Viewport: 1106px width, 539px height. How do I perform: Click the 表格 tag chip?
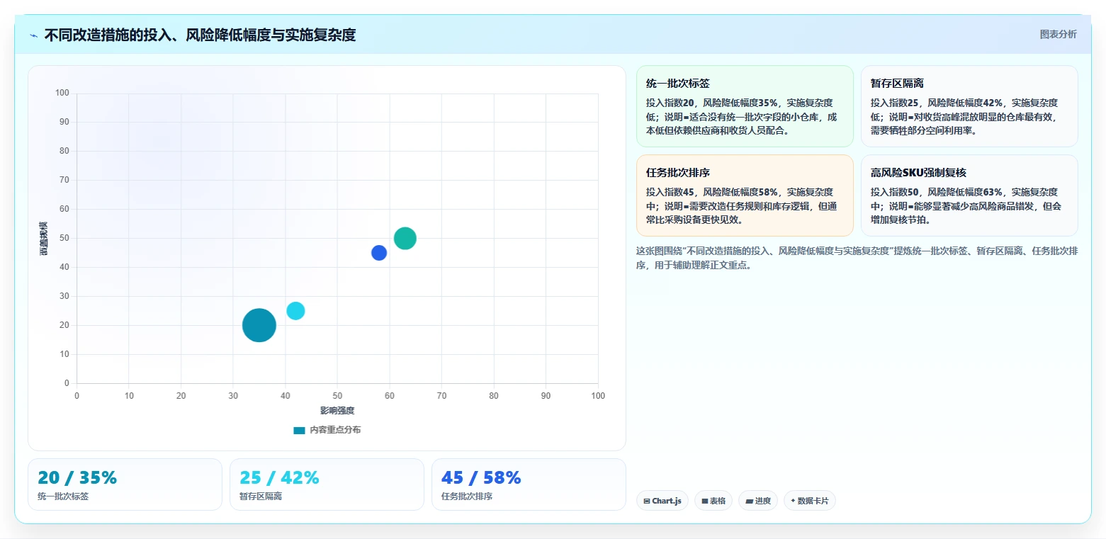(713, 501)
